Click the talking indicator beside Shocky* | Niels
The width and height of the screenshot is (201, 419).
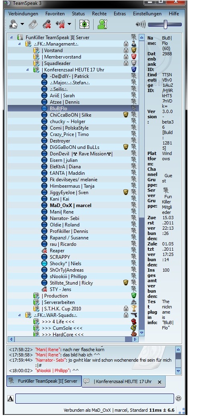[x=45, y=264]
